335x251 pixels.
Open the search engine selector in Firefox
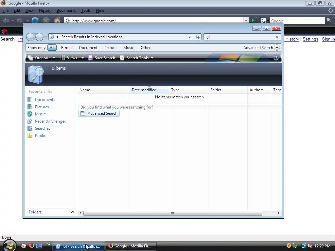[265, 21]
